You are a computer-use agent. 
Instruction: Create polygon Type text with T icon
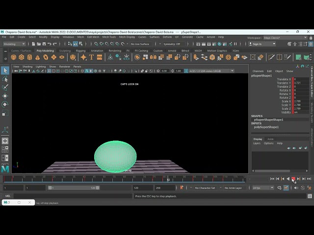point(91,57)
